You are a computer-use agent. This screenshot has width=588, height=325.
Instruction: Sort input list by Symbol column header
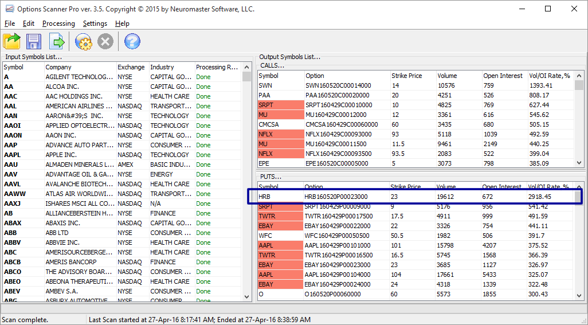pos(23,67)
